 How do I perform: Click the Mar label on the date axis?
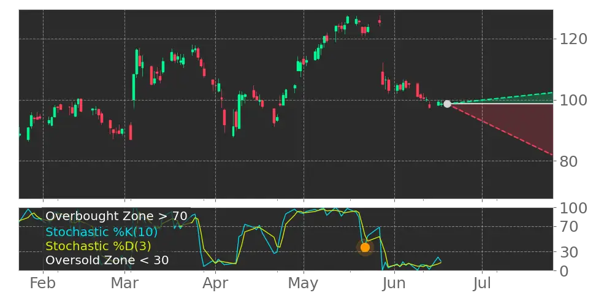click(x=124, y=283)
